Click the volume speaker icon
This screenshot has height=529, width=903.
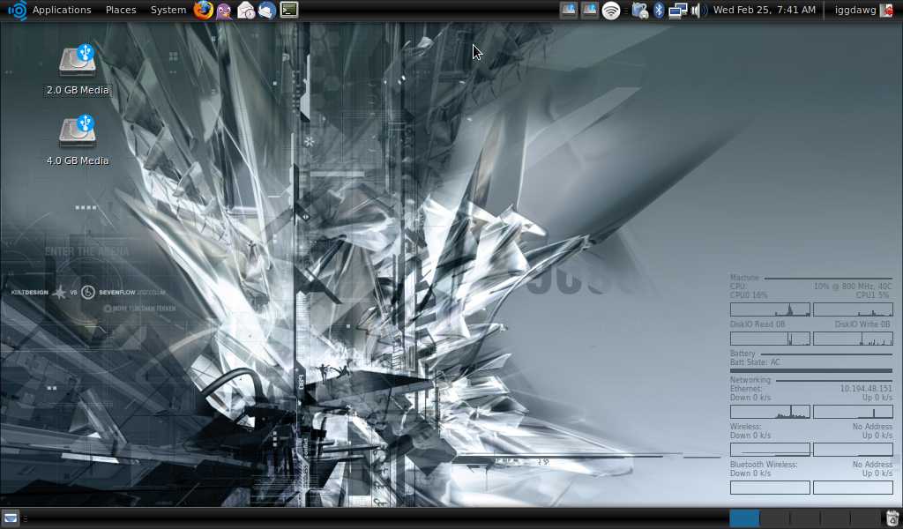pyautogui.click(x=699, y=11)
